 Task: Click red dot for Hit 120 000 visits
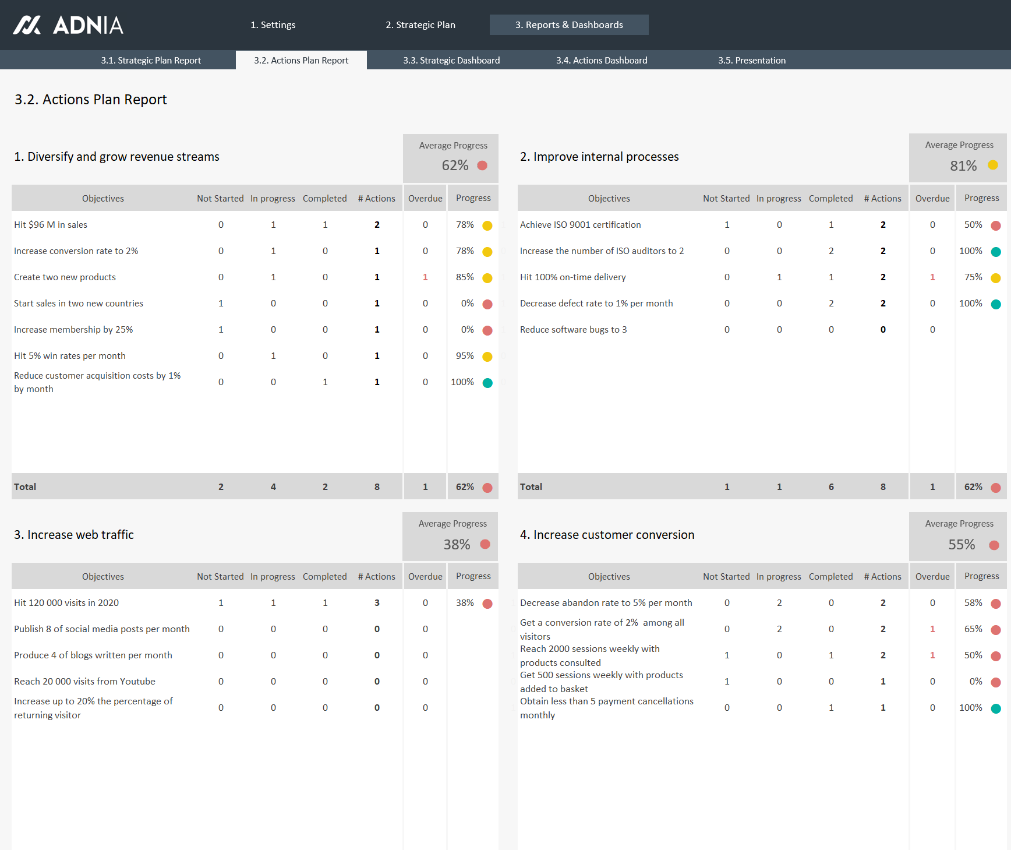tap(487, 604)
